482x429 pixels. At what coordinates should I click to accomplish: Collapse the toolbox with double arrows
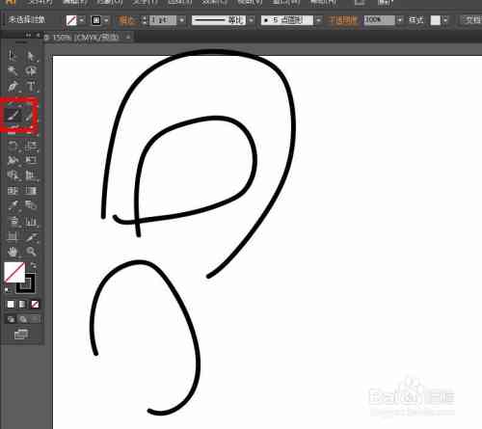(28, 35)
